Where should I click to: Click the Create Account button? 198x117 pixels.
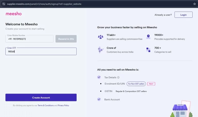[x=41, y=97]
